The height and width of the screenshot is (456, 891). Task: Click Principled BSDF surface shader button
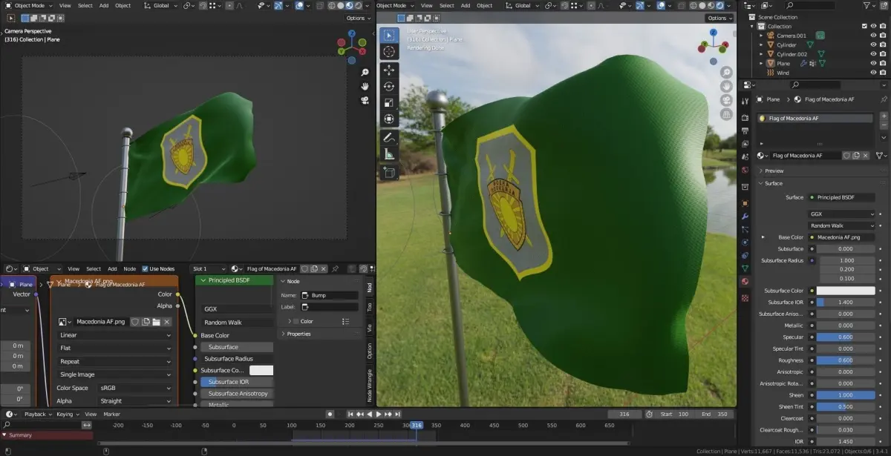(842, 197)
